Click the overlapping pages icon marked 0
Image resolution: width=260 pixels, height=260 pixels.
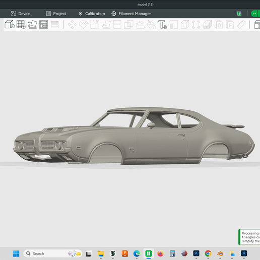(x=219, y=25)
